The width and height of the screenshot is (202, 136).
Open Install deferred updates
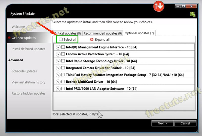28,49
